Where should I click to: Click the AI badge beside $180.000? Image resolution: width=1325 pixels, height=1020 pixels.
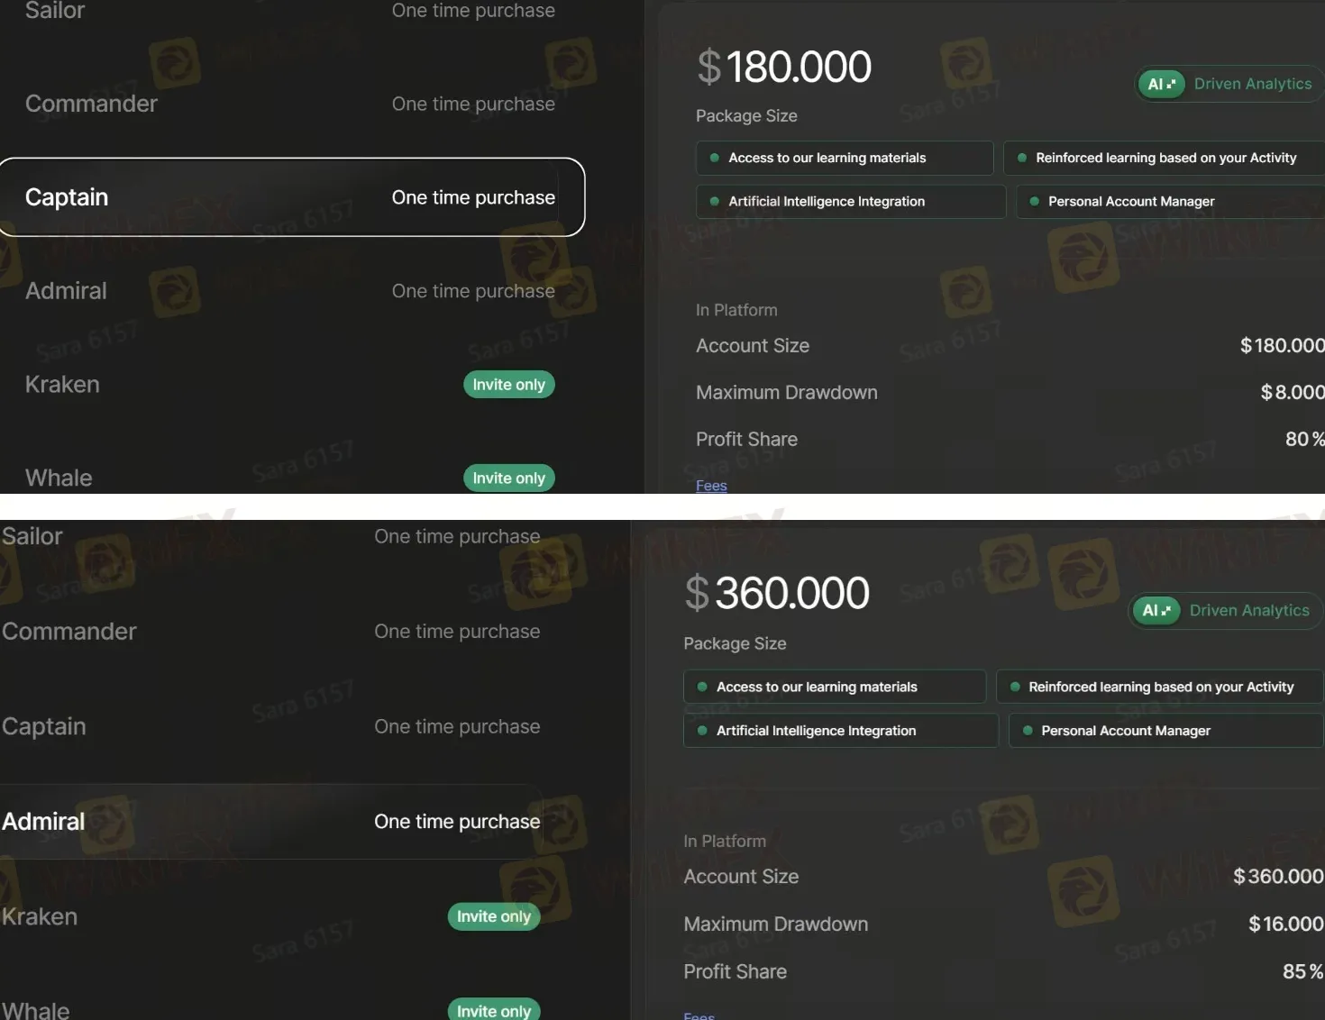click(1161, 84)
